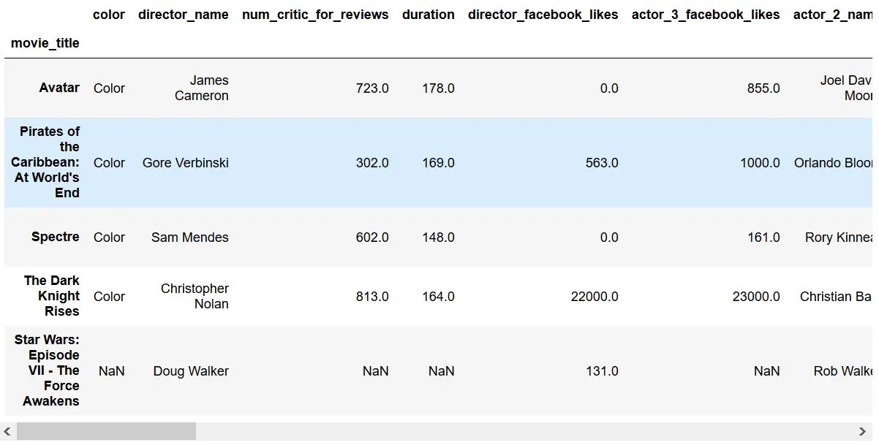Click the 164.0 duration cell
The width and height of the screenshot is (879, 445).
tap(438, 297)
